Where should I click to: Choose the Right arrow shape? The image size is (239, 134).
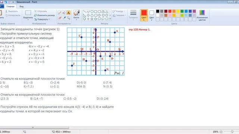99,15
